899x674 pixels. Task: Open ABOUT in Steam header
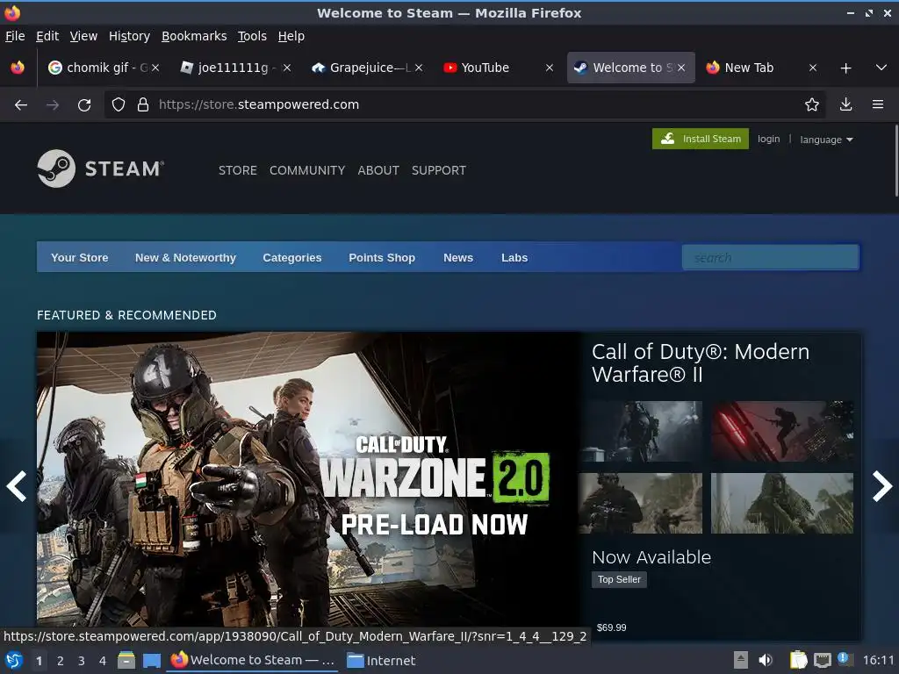pos(378,170)
